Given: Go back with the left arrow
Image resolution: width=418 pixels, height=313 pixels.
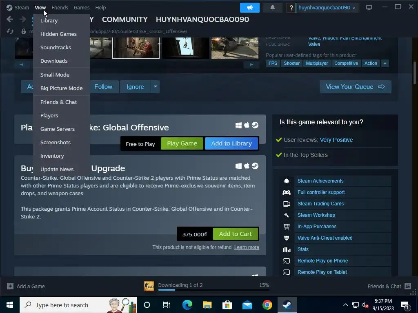Looking at the screenshot, I should coord(10,19).
